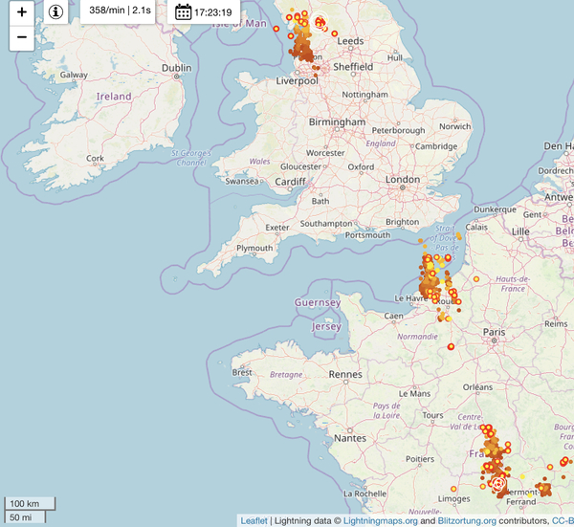Click the white-ringed latest strike marker near Limoges
574x527 pixels.
(497, 484)
